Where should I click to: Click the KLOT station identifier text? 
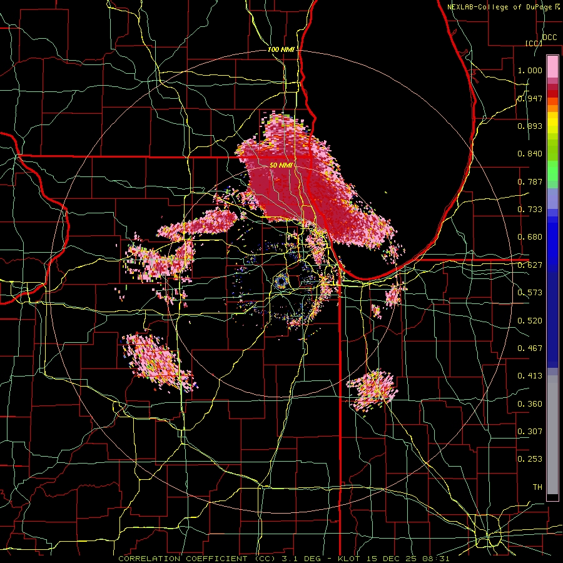point(350,559)
